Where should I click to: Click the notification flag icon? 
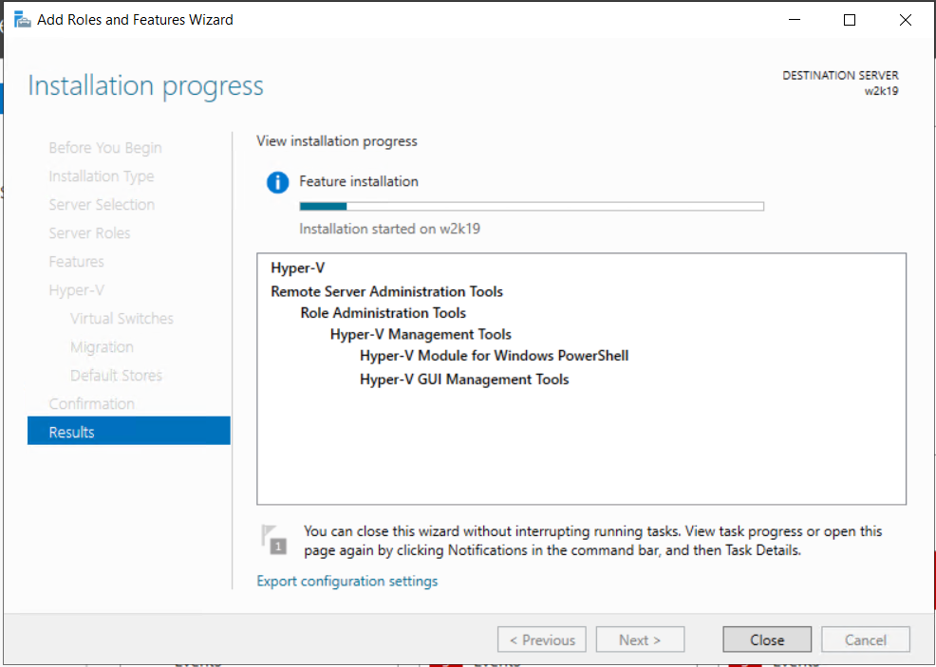tap(274, 539)
